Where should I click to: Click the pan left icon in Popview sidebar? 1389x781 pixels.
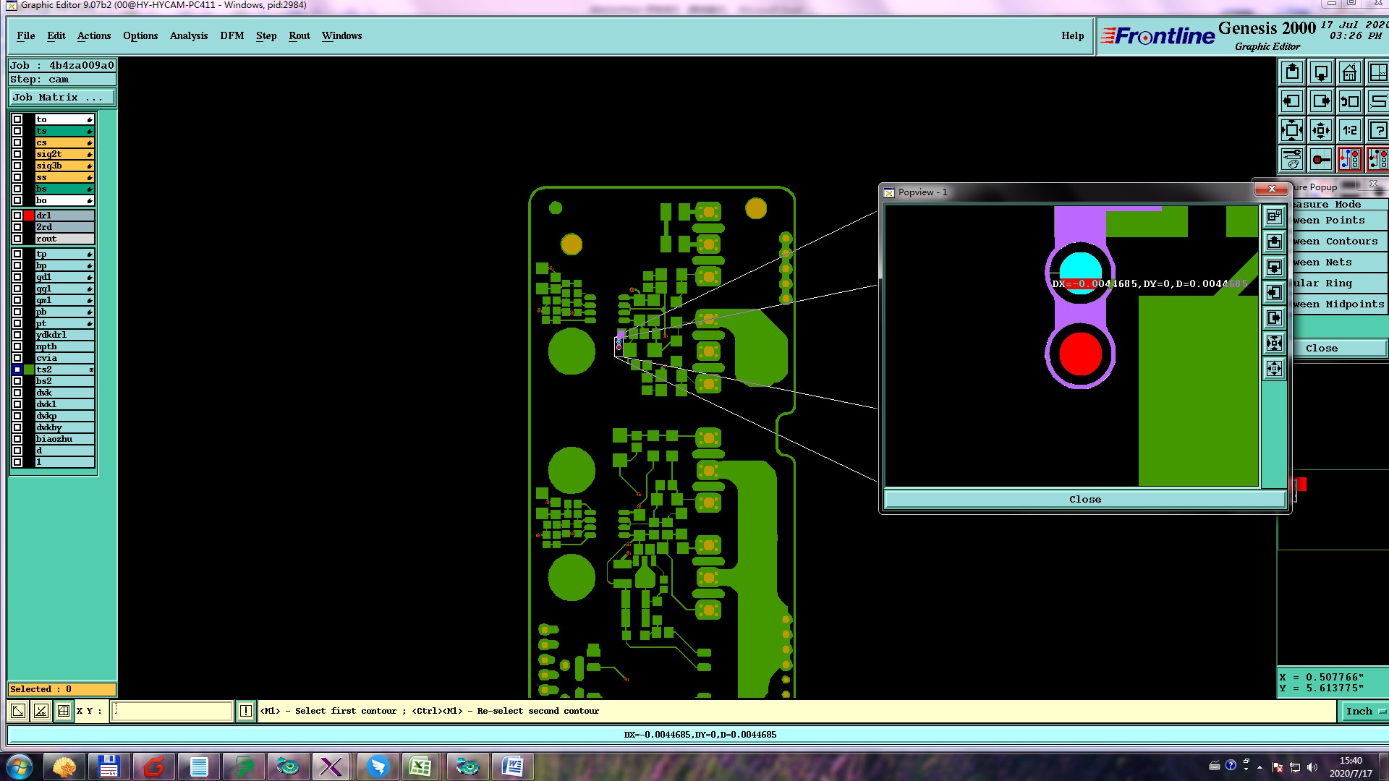tap(1274, 293)
